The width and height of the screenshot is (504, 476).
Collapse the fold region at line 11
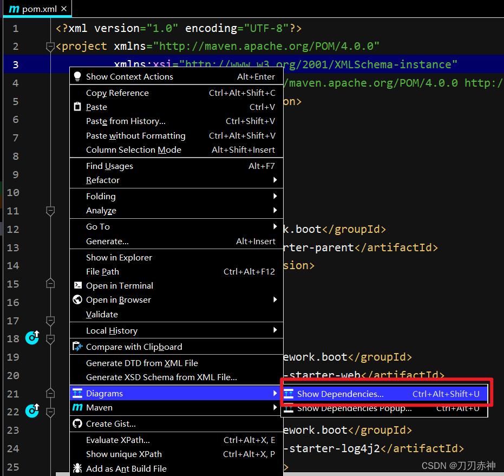coord(50,211)
